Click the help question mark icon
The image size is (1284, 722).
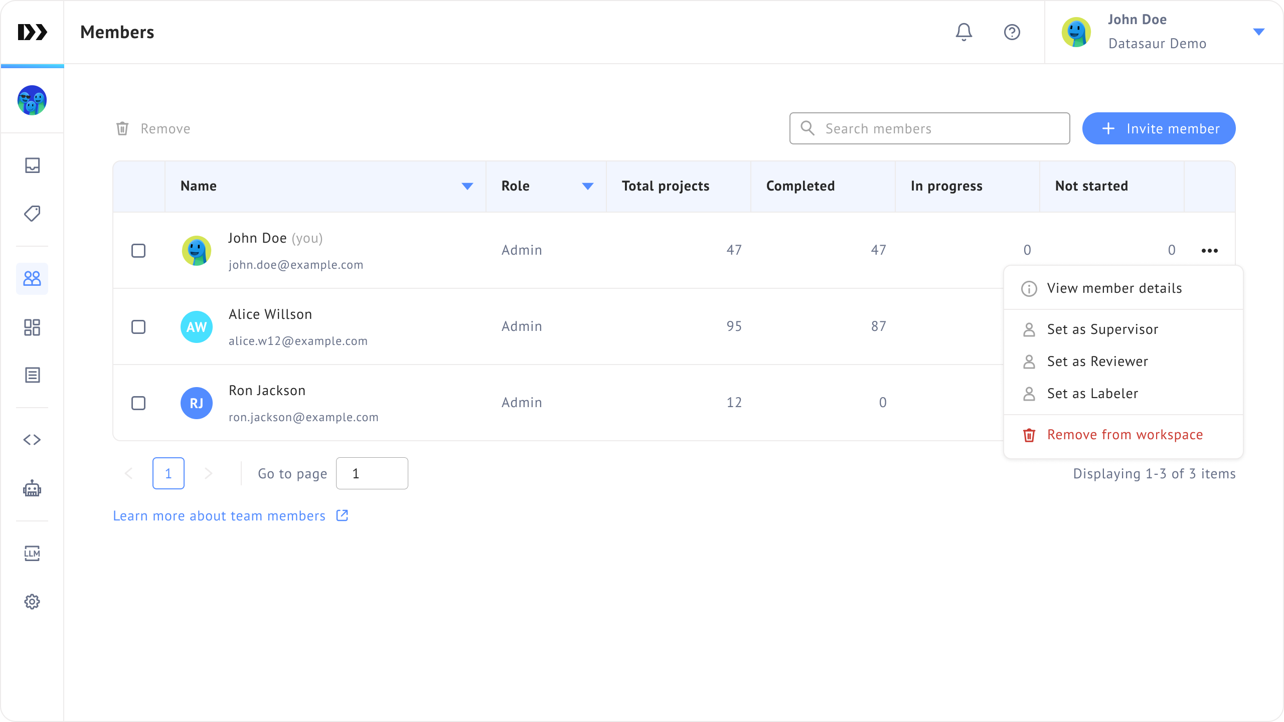click(x=1012, y=32)
